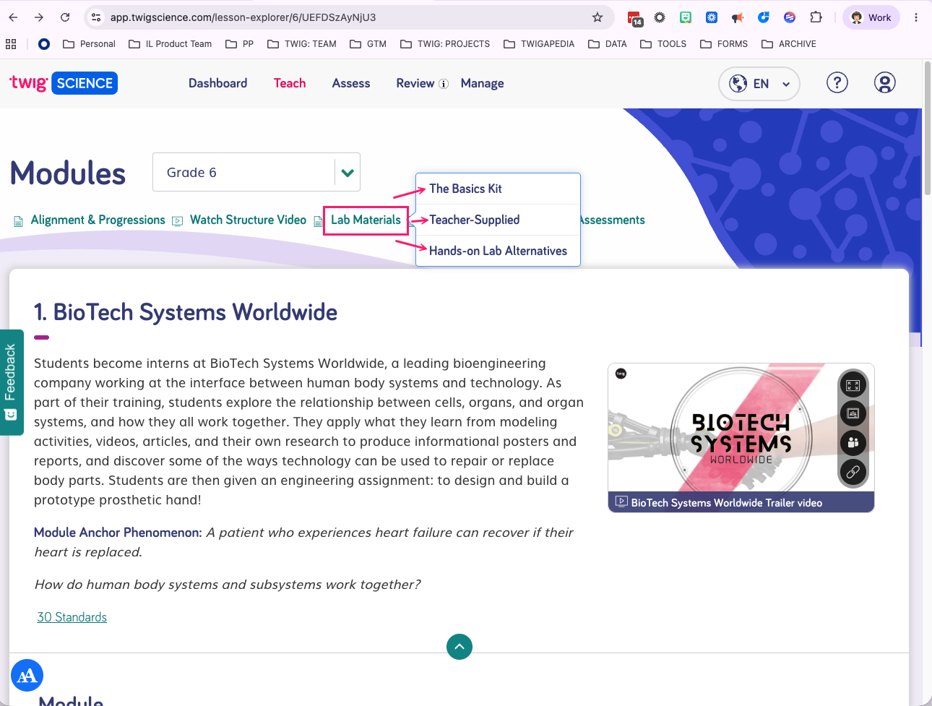Open BioTech Systems Worldwide module title
This screenshot has width=932, height=706.
(186, 312)
